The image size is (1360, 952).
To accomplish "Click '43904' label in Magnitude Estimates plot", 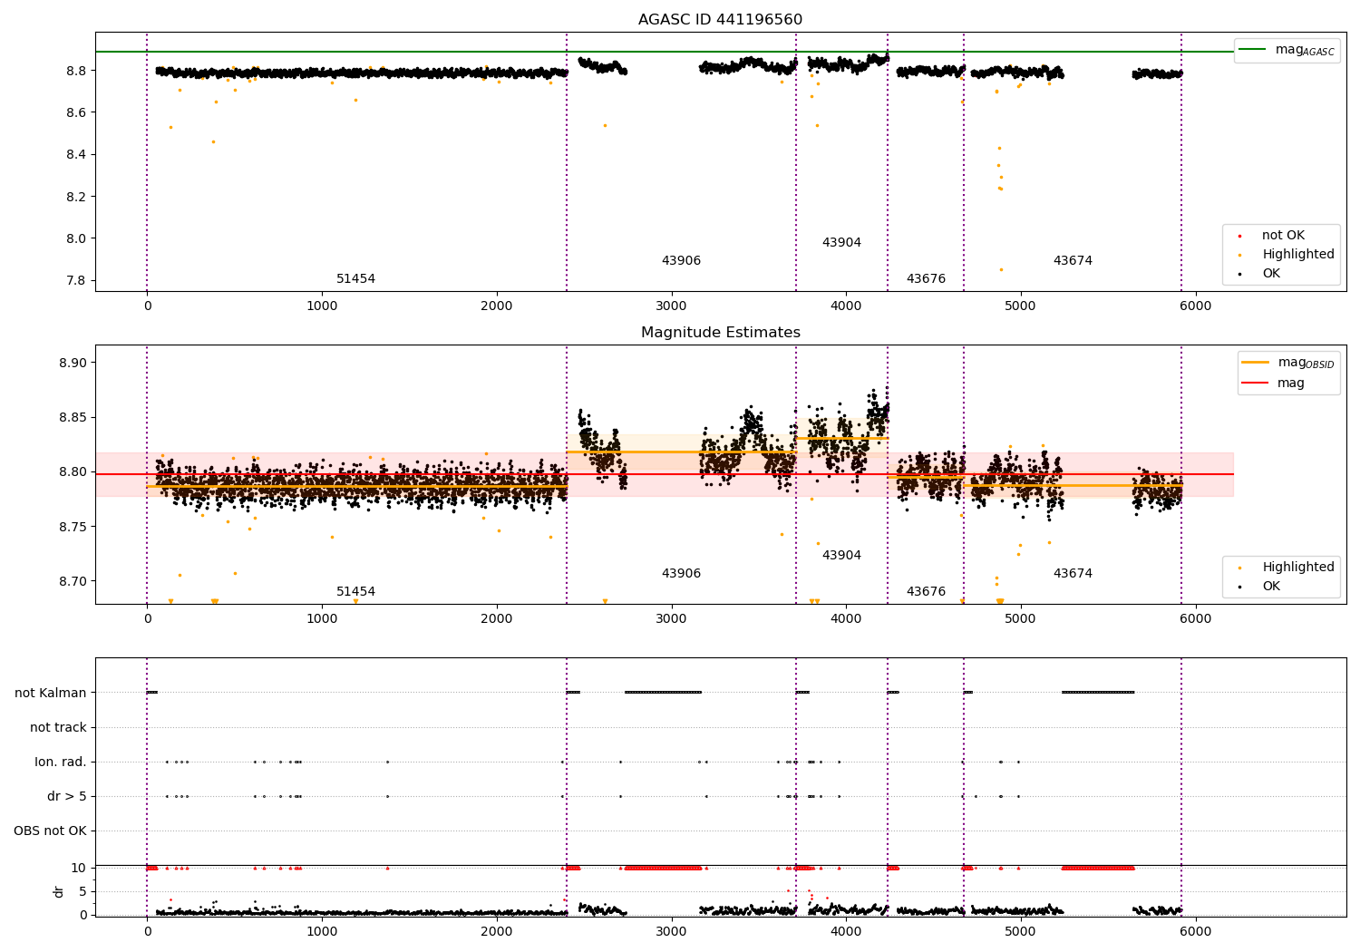I will click(x=841, y=555).
